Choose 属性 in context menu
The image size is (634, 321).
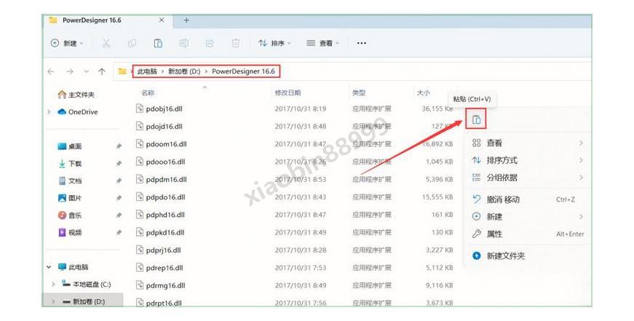point(528,234)
